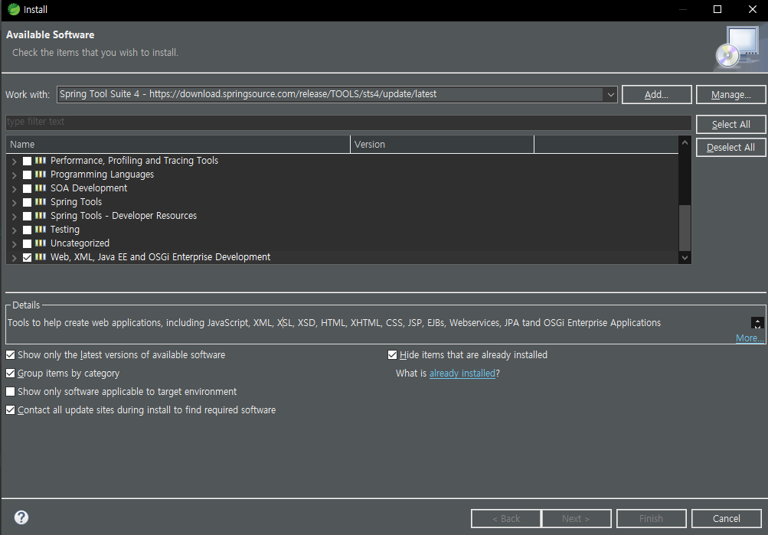The image size is (768, 535).
Task: Click the list scroll up arrow
Action: click(685, 142)
